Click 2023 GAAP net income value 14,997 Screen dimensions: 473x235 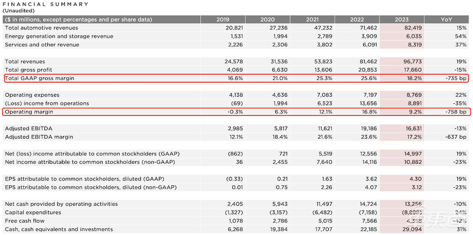(x=413, y=154)
